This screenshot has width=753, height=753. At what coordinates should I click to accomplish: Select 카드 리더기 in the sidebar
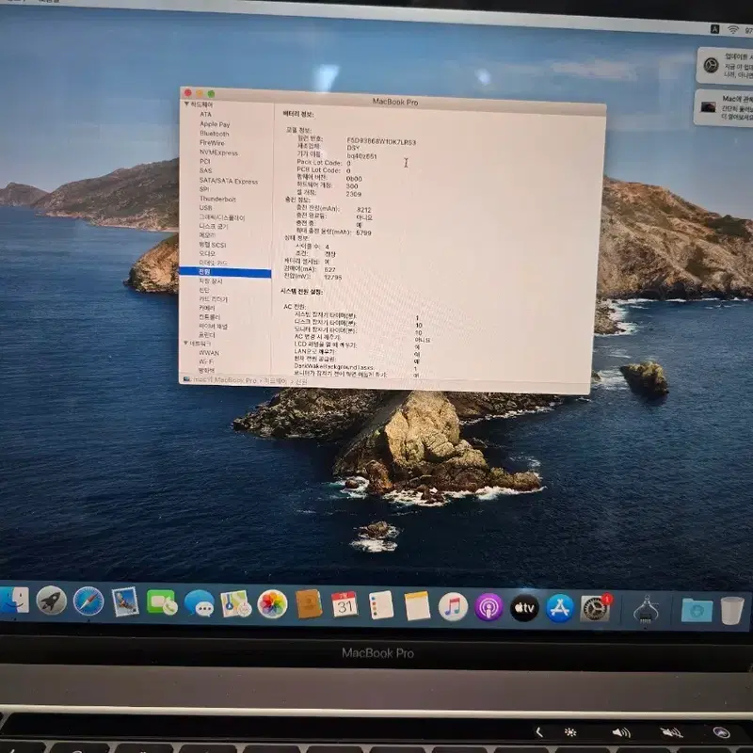214,299
